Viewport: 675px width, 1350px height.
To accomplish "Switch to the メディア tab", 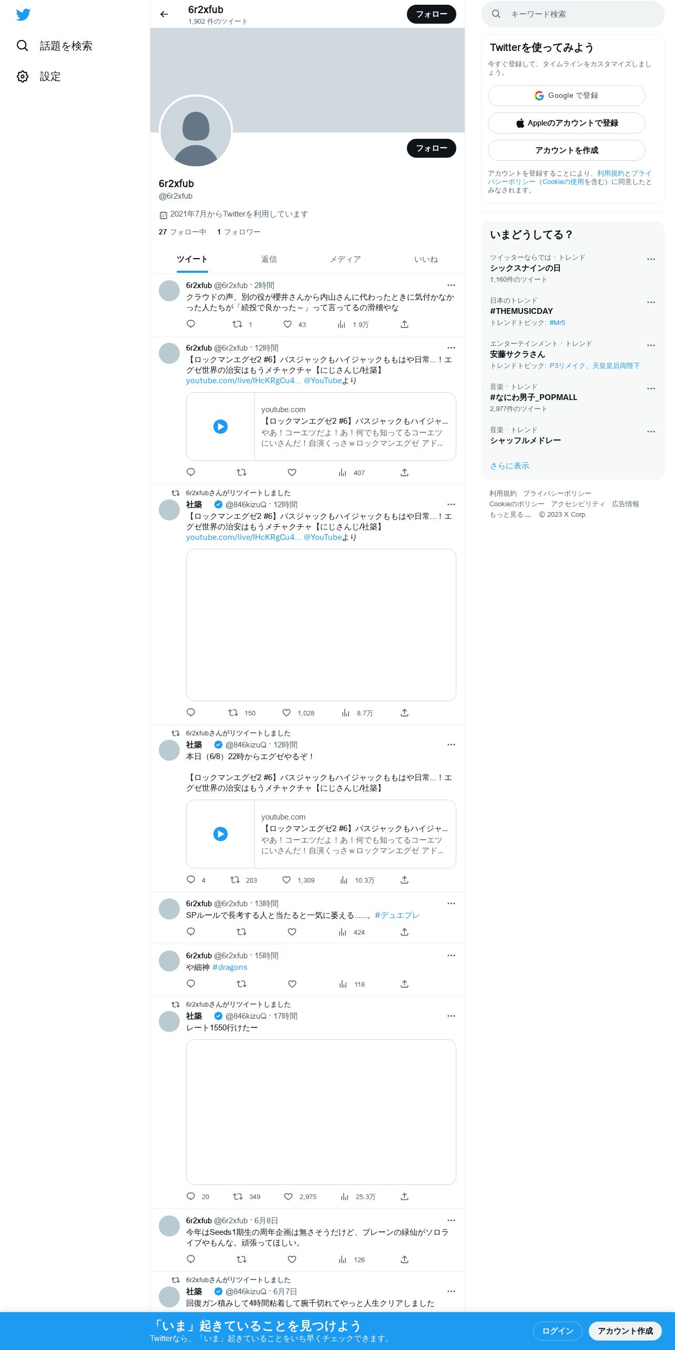I will point(345,259).
